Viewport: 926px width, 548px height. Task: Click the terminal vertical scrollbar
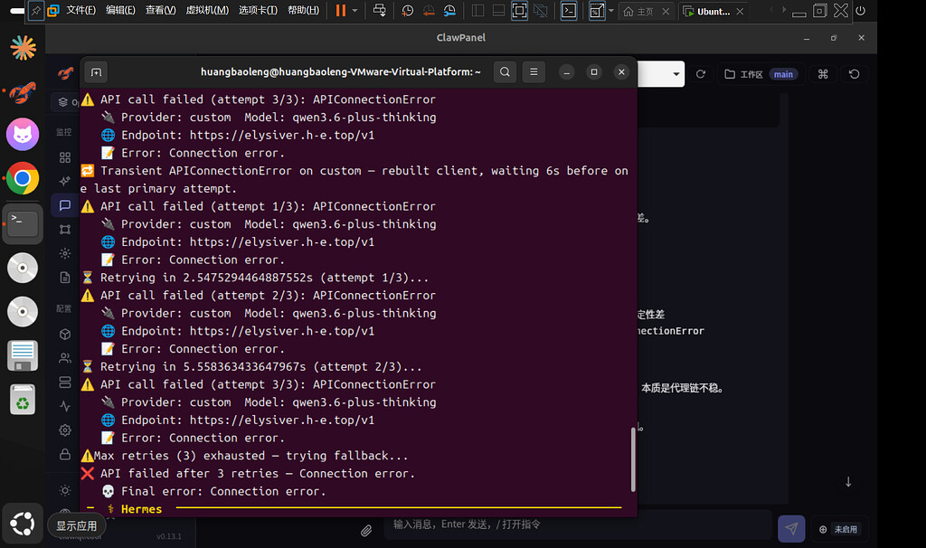click(x=633, y=459)
